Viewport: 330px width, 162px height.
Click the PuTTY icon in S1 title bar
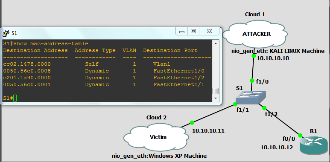(6, 33)
